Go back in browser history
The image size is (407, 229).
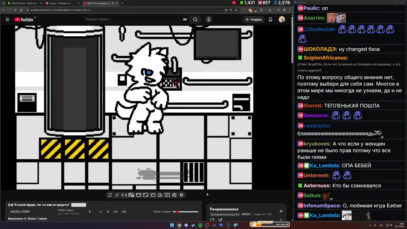pos(3,10)
